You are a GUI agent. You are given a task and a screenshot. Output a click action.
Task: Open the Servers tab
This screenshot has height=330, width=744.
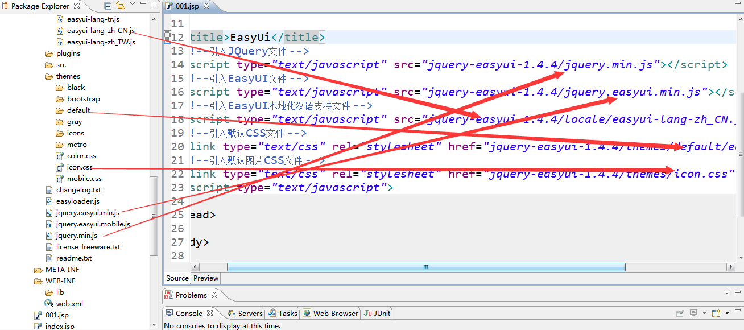tap(245, 313)
